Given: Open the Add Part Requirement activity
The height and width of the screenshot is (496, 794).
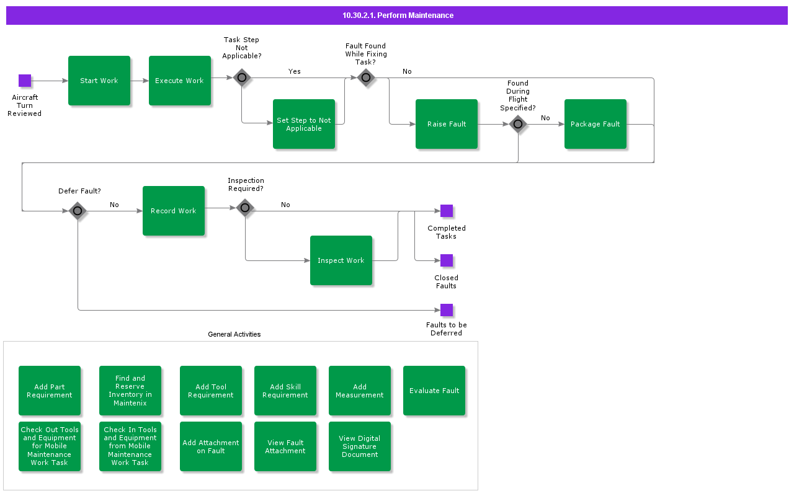Looking at the screenshot, I should click(x=50, y=391).
